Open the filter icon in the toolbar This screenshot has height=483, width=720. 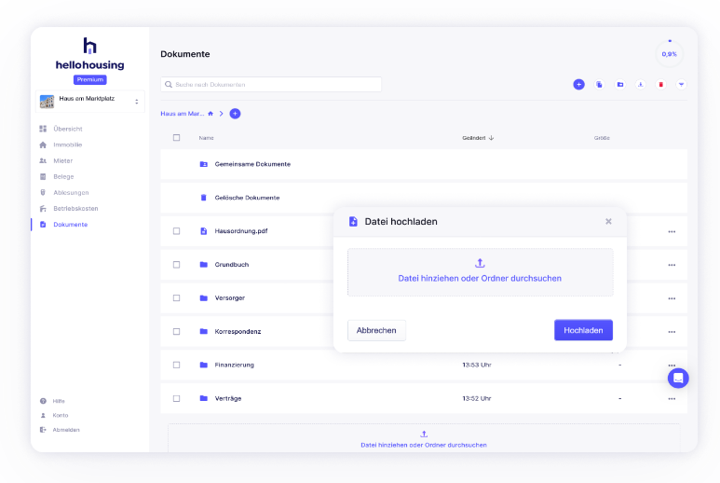pos(682,84)
